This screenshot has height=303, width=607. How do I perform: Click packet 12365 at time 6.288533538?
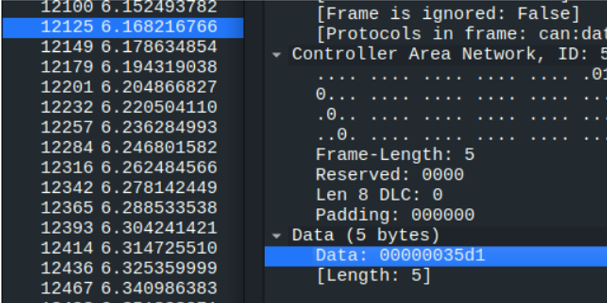tap(128, 207)
